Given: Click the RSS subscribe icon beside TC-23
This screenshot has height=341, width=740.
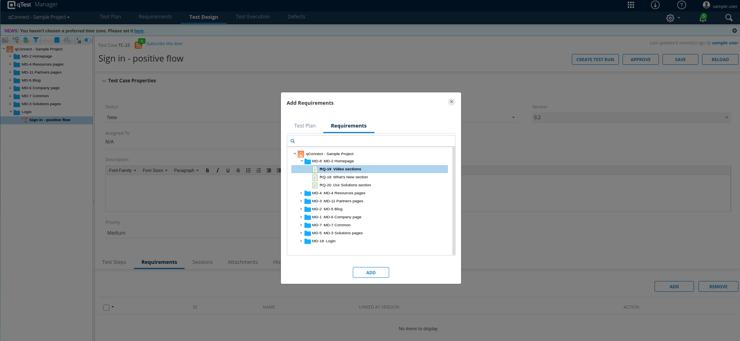Looking at the screenshot, I should [139, 45].
